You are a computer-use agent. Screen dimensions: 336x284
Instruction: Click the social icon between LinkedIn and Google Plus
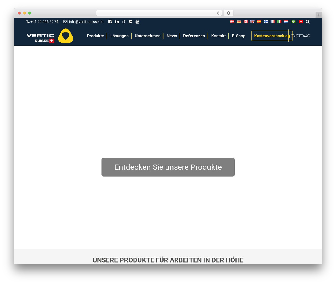[x=124, y=22]
